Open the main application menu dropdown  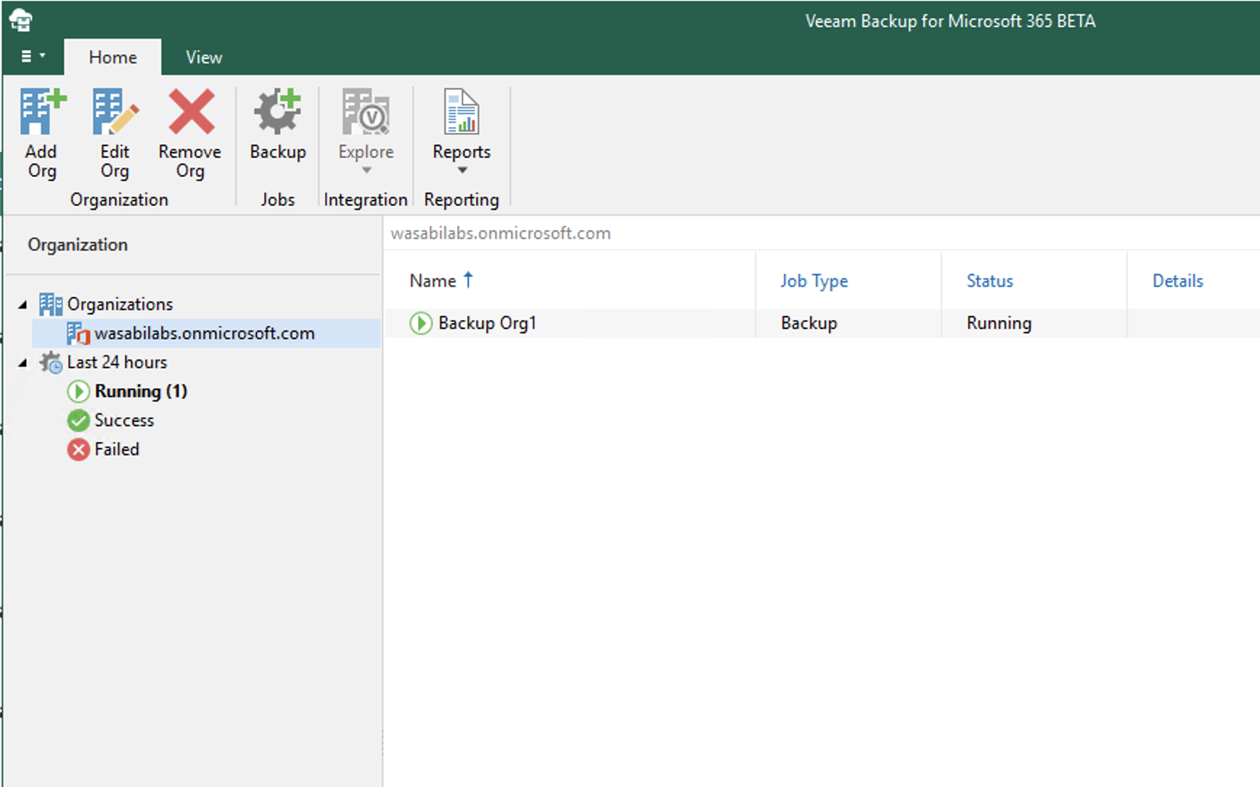(33, 56)
